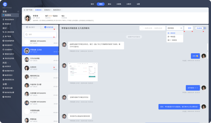Screen dimensions: 211x123
Task: Click the magnifier icon in the search box
Action: (26, 35)
